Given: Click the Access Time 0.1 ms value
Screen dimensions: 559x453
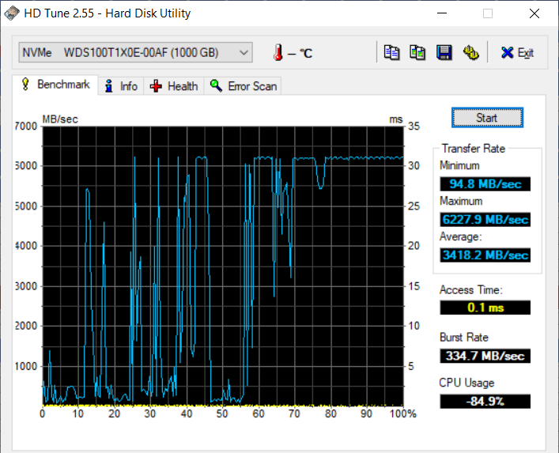Looking at the screenshot, I should pyautogui.click(x=485, y=308).
